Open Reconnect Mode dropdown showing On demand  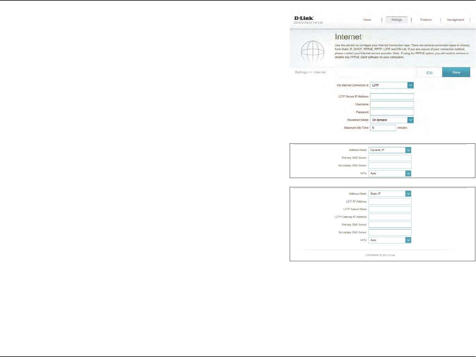click(x=392, y=120)
